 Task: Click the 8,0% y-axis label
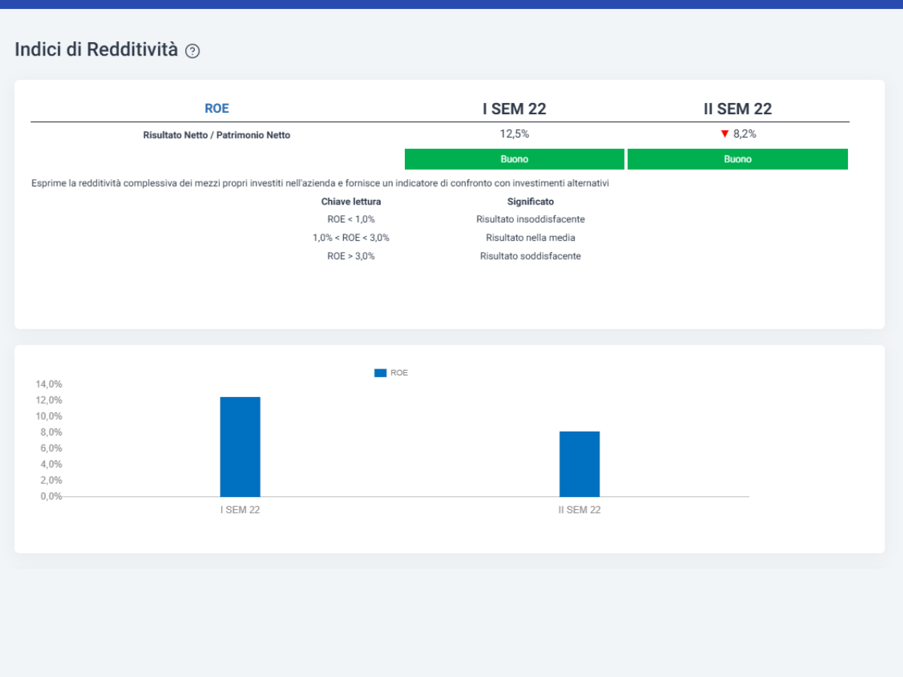point(51,433)
